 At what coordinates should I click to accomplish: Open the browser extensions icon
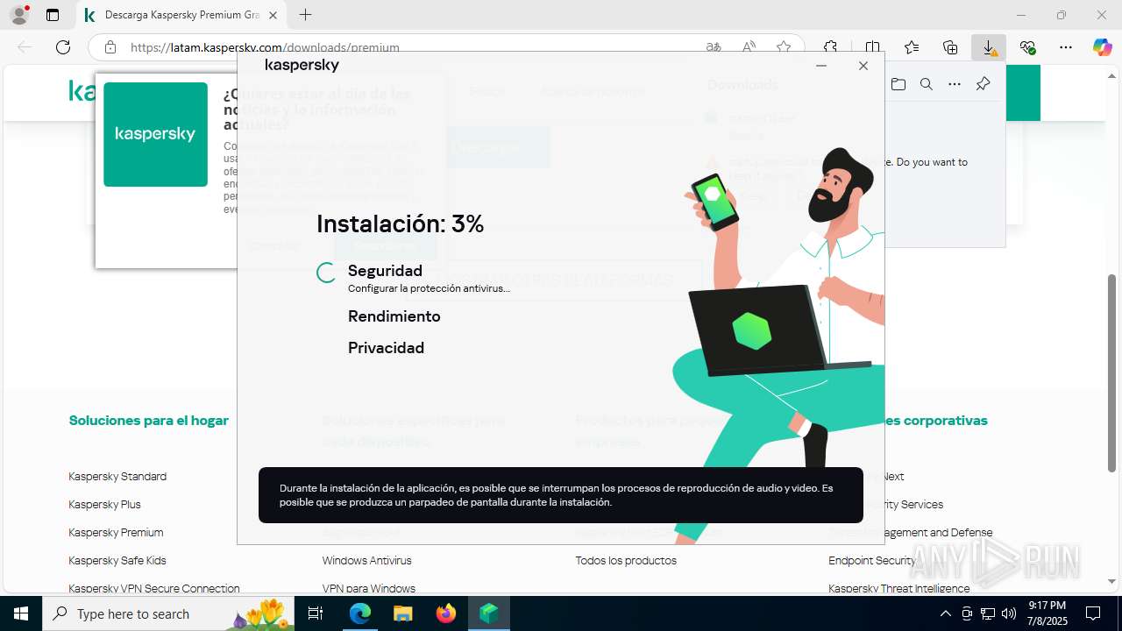[x=830, y=47]
